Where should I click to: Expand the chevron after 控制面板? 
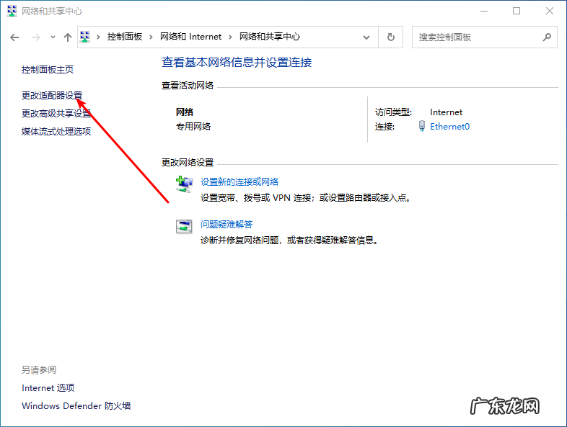(151, 37)
